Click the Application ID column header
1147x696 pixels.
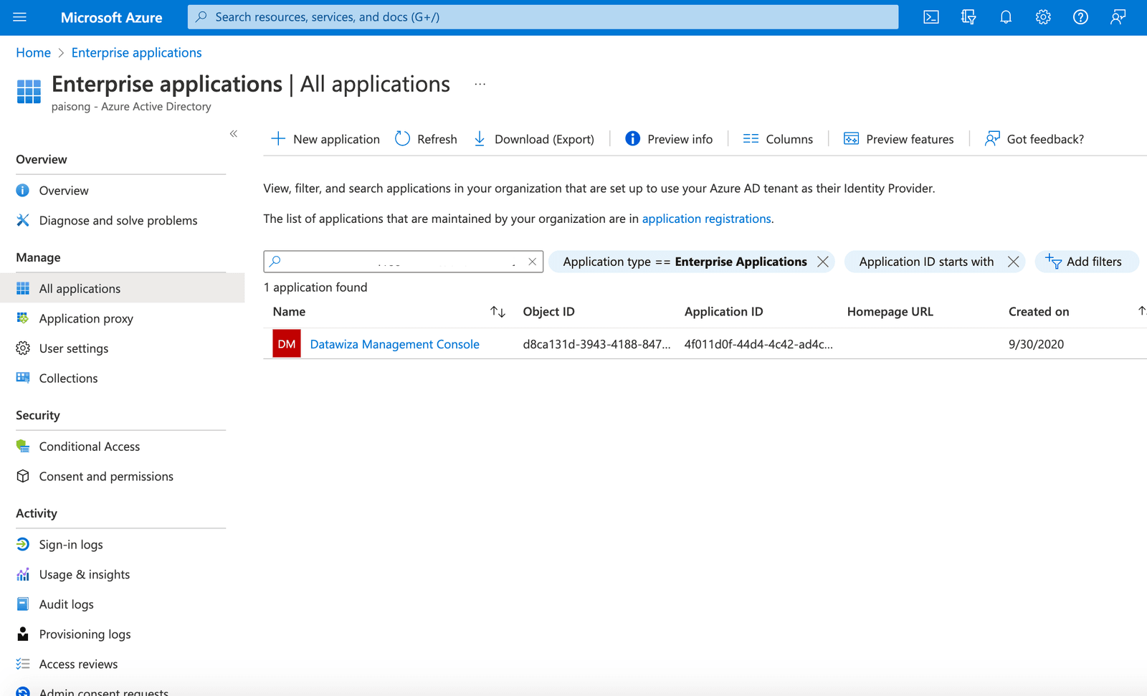click(723, 312)
